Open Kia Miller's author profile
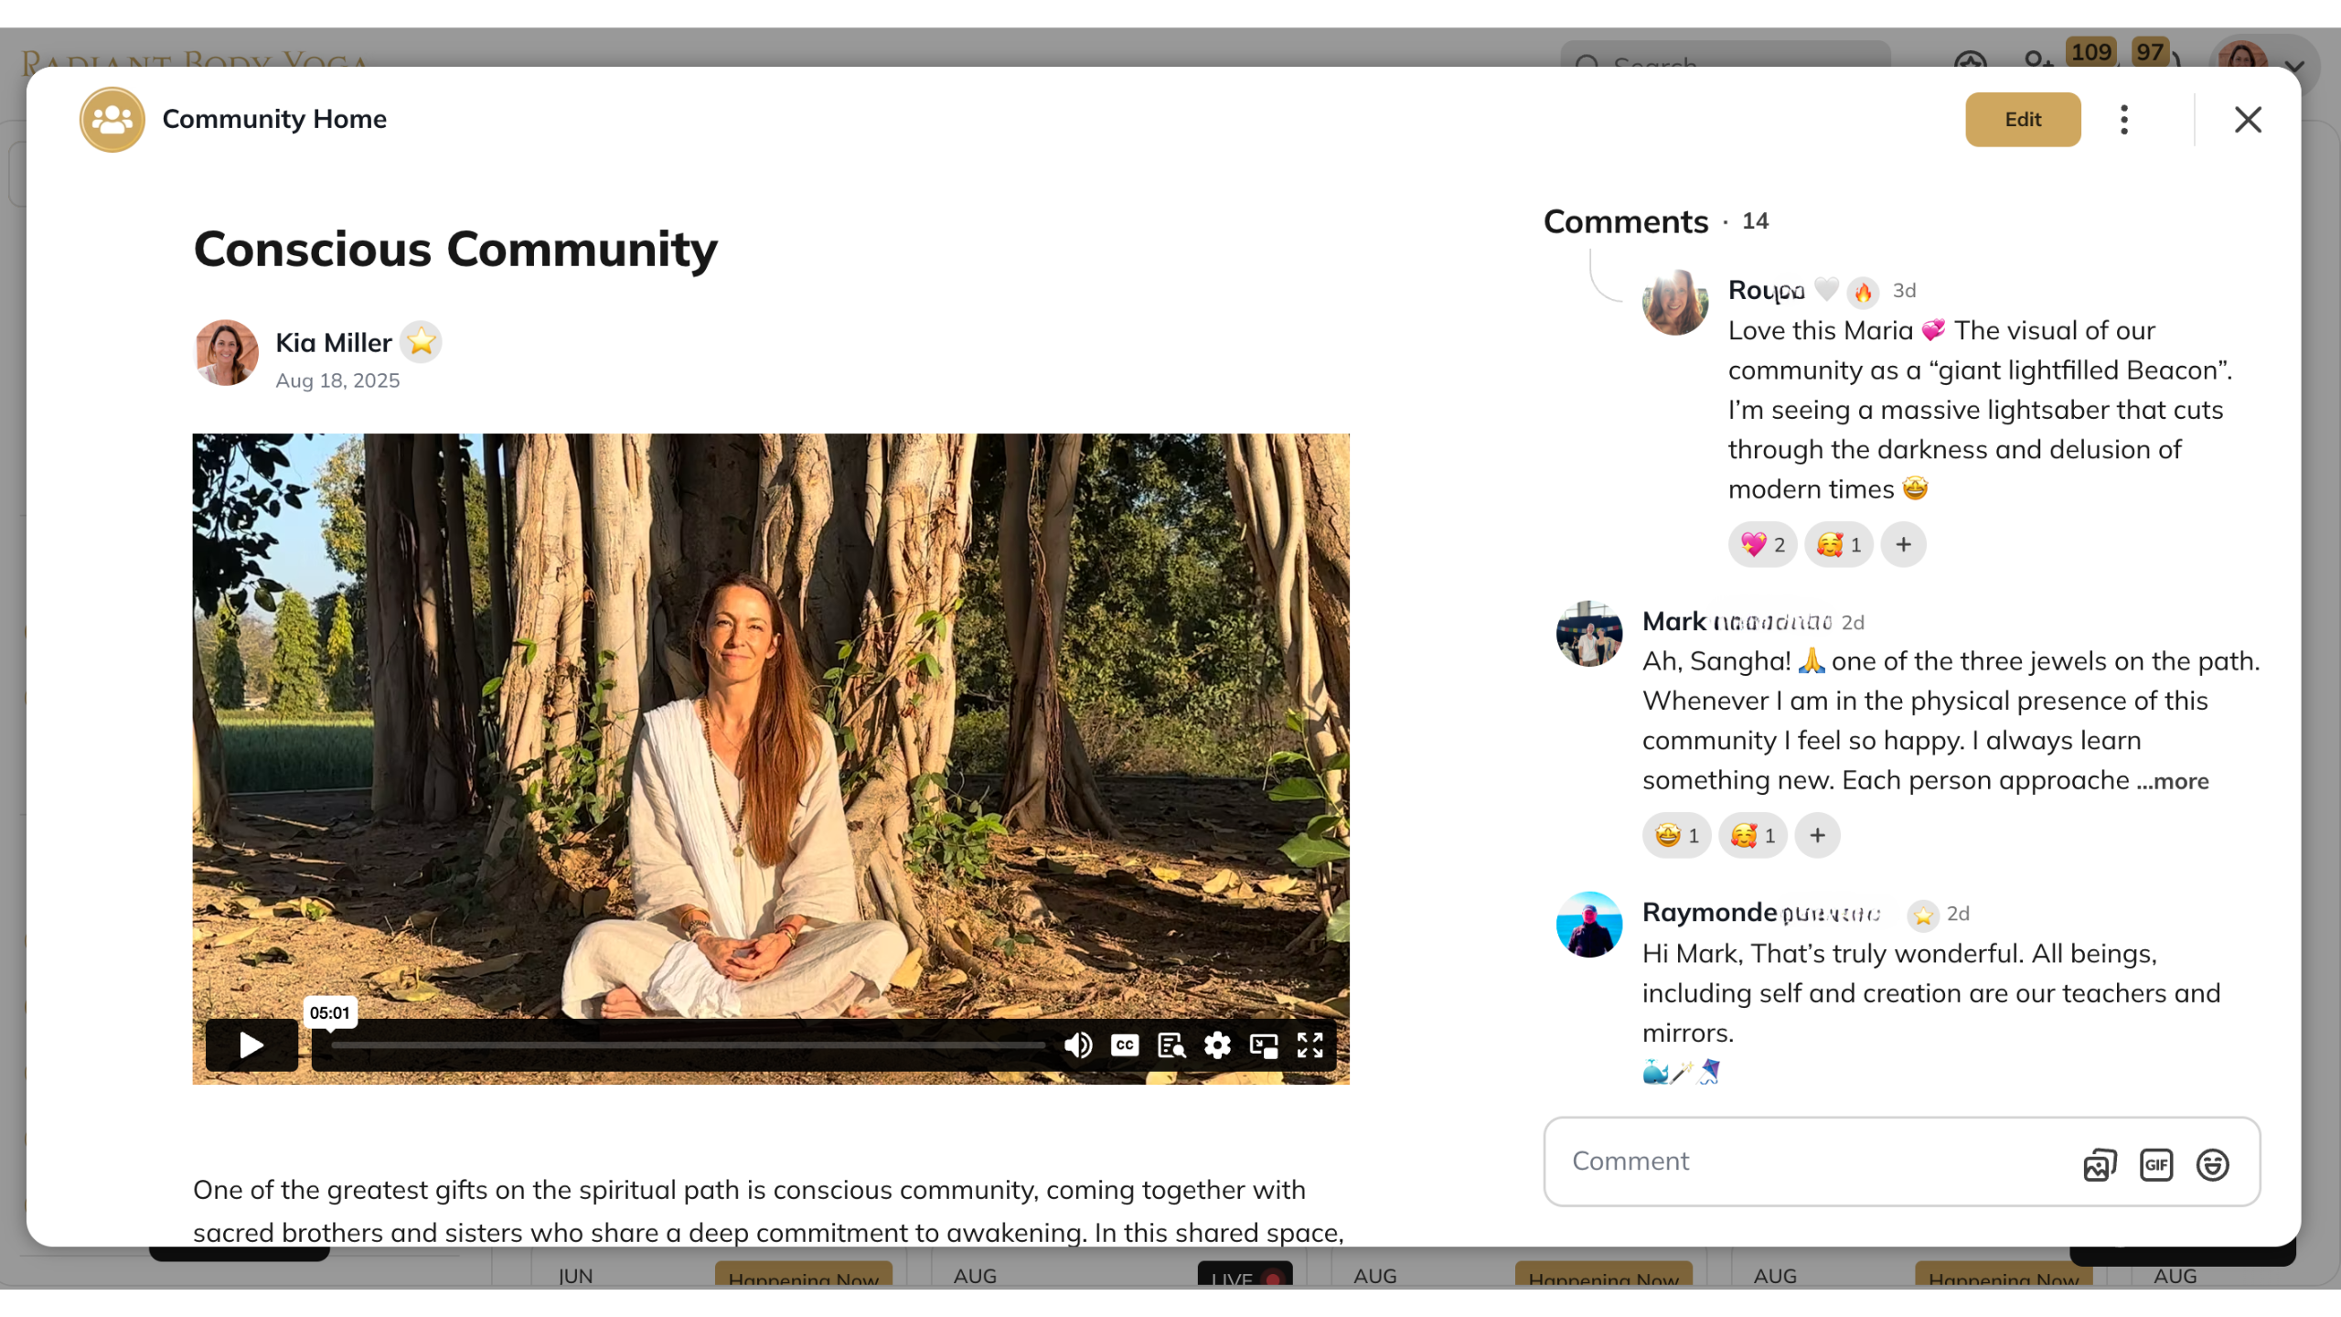The image size is (2341, 1317). pyautogui.click(x=333, y=342)
